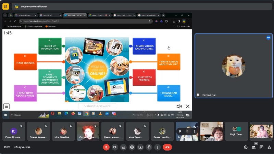Click the Submit Answers button
This screenshot has width=274, height=154.
[x=97, y=106]
